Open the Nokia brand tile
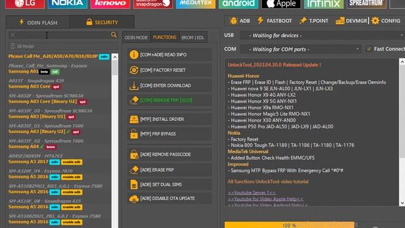405x228 pixels. [68, 4]
